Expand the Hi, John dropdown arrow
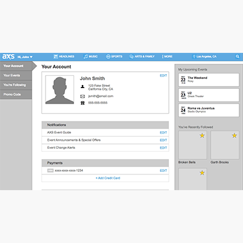The image size is (243, 243). 31,57
